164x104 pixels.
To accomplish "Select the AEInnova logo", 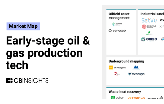I will click(x=117, y=24).
